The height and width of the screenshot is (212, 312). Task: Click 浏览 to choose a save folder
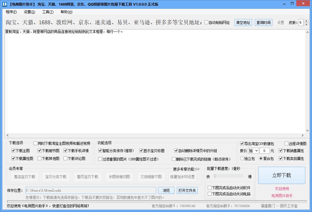click(166, 190)
